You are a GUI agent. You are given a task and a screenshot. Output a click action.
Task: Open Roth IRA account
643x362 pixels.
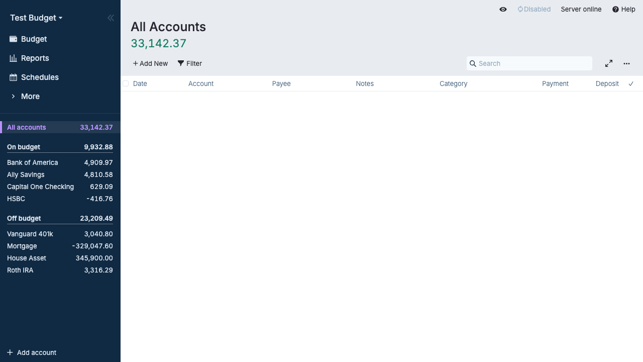pos(60,270)
